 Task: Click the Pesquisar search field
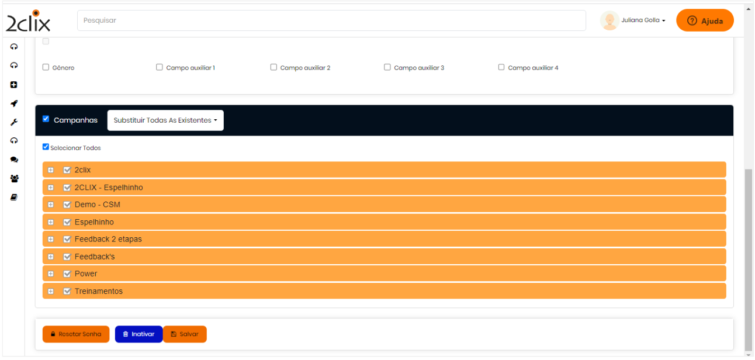331,20
